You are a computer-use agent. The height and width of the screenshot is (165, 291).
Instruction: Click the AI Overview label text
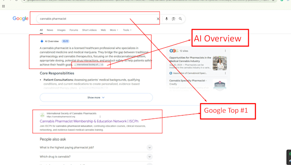[52, 41]
